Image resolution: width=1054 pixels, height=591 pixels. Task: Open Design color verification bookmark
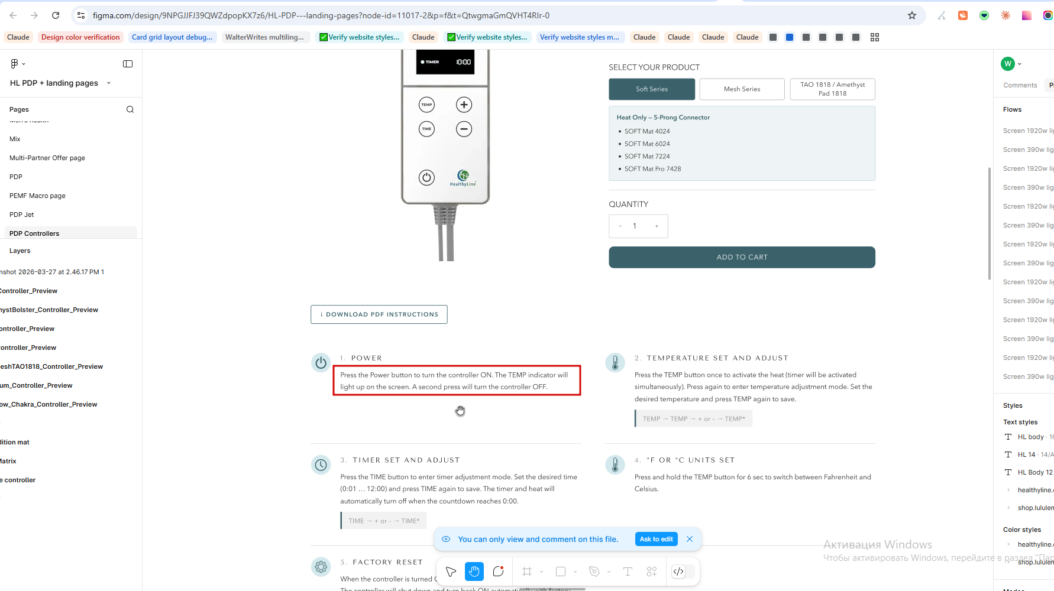[80, 37]
